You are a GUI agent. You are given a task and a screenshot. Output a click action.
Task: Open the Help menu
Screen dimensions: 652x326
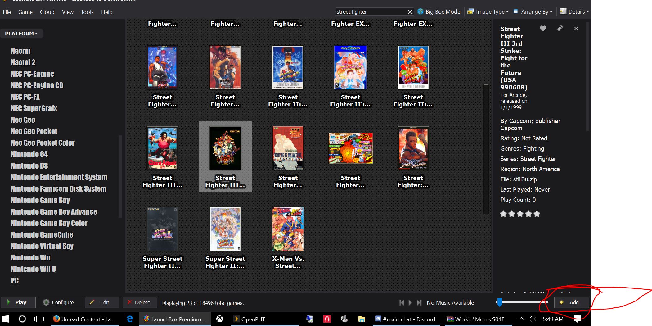pos(107,12)
